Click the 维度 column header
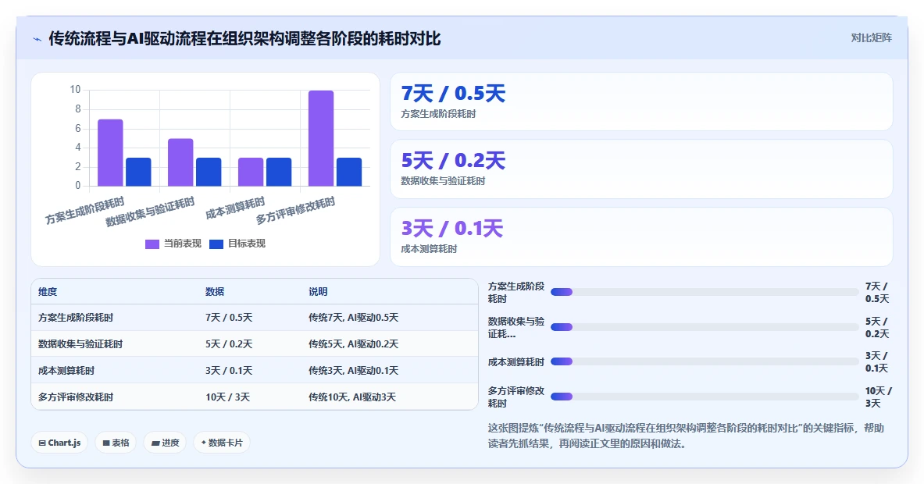This screenshot has height=484, width=924. click(48, 291)
